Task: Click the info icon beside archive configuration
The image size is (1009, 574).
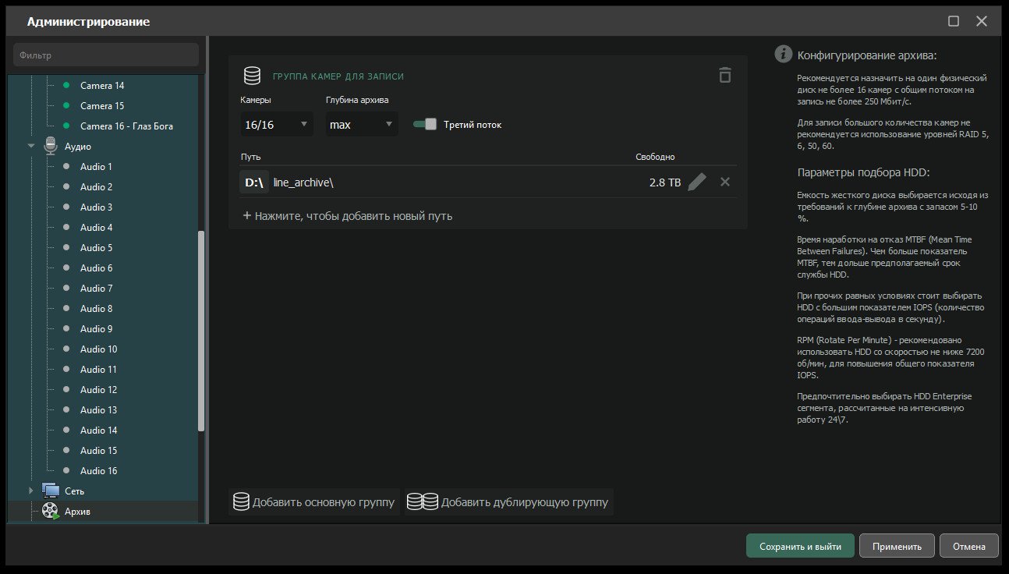Action: pyautogui.click(x=784, y=55)
